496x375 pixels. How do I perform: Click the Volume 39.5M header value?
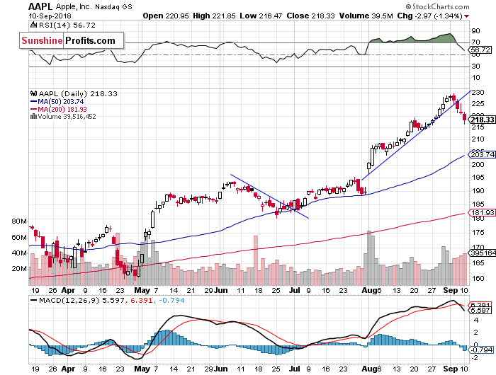click(366, 16)
